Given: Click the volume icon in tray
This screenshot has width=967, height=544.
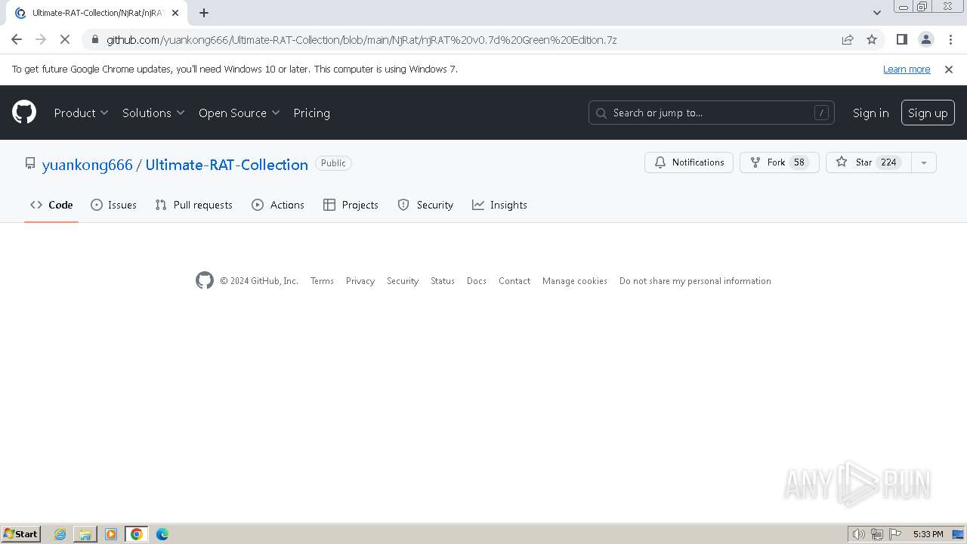Looking at the screenshot, I should [x=859, y=534].
